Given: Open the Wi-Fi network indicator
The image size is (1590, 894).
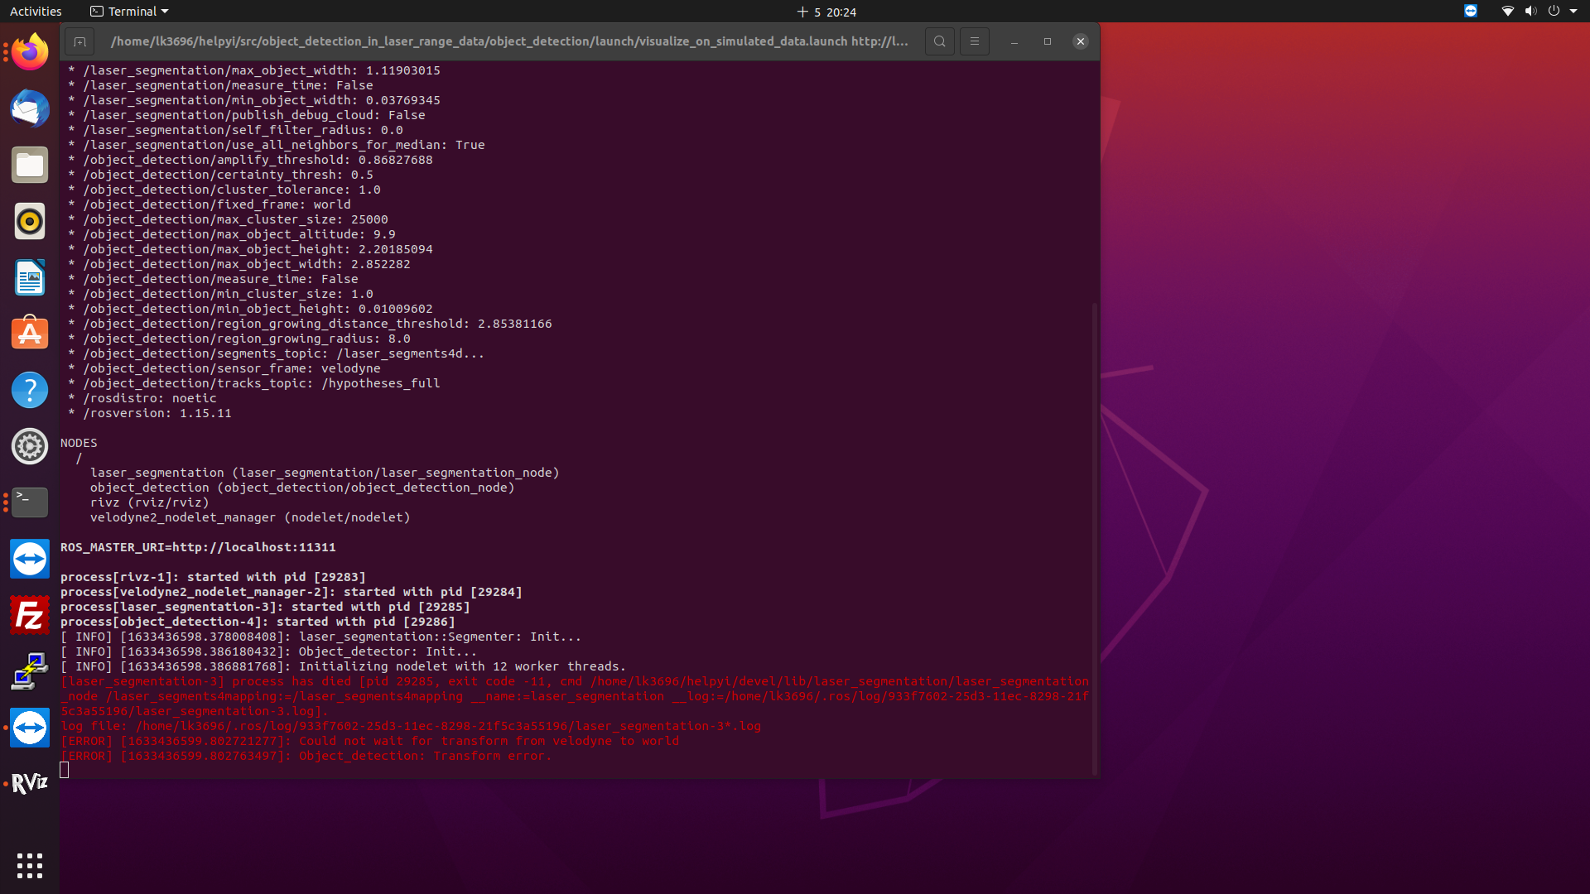Looking at the screenshot, I should click(1507, 11).
